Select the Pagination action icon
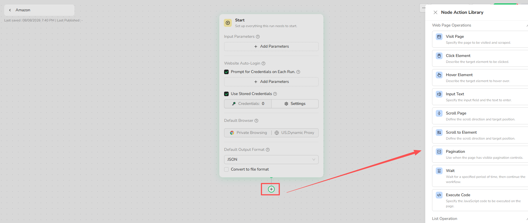 439,152
